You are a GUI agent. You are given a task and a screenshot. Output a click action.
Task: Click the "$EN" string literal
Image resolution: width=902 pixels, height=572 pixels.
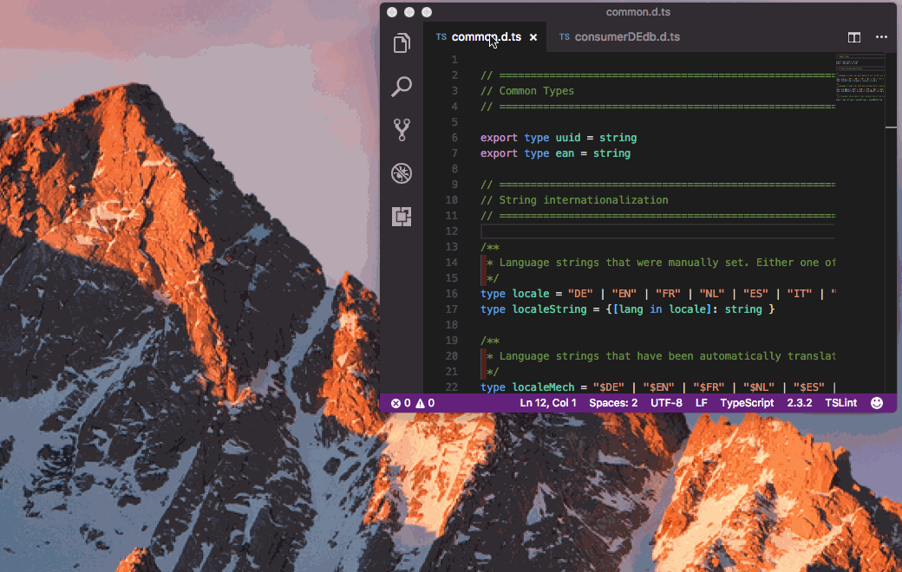point(658,387)
